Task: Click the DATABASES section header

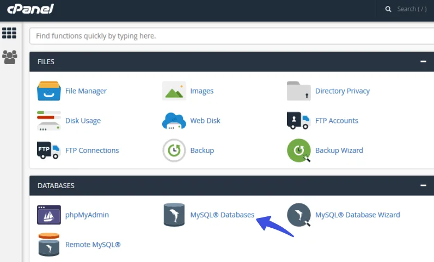Action: point(231,185)
